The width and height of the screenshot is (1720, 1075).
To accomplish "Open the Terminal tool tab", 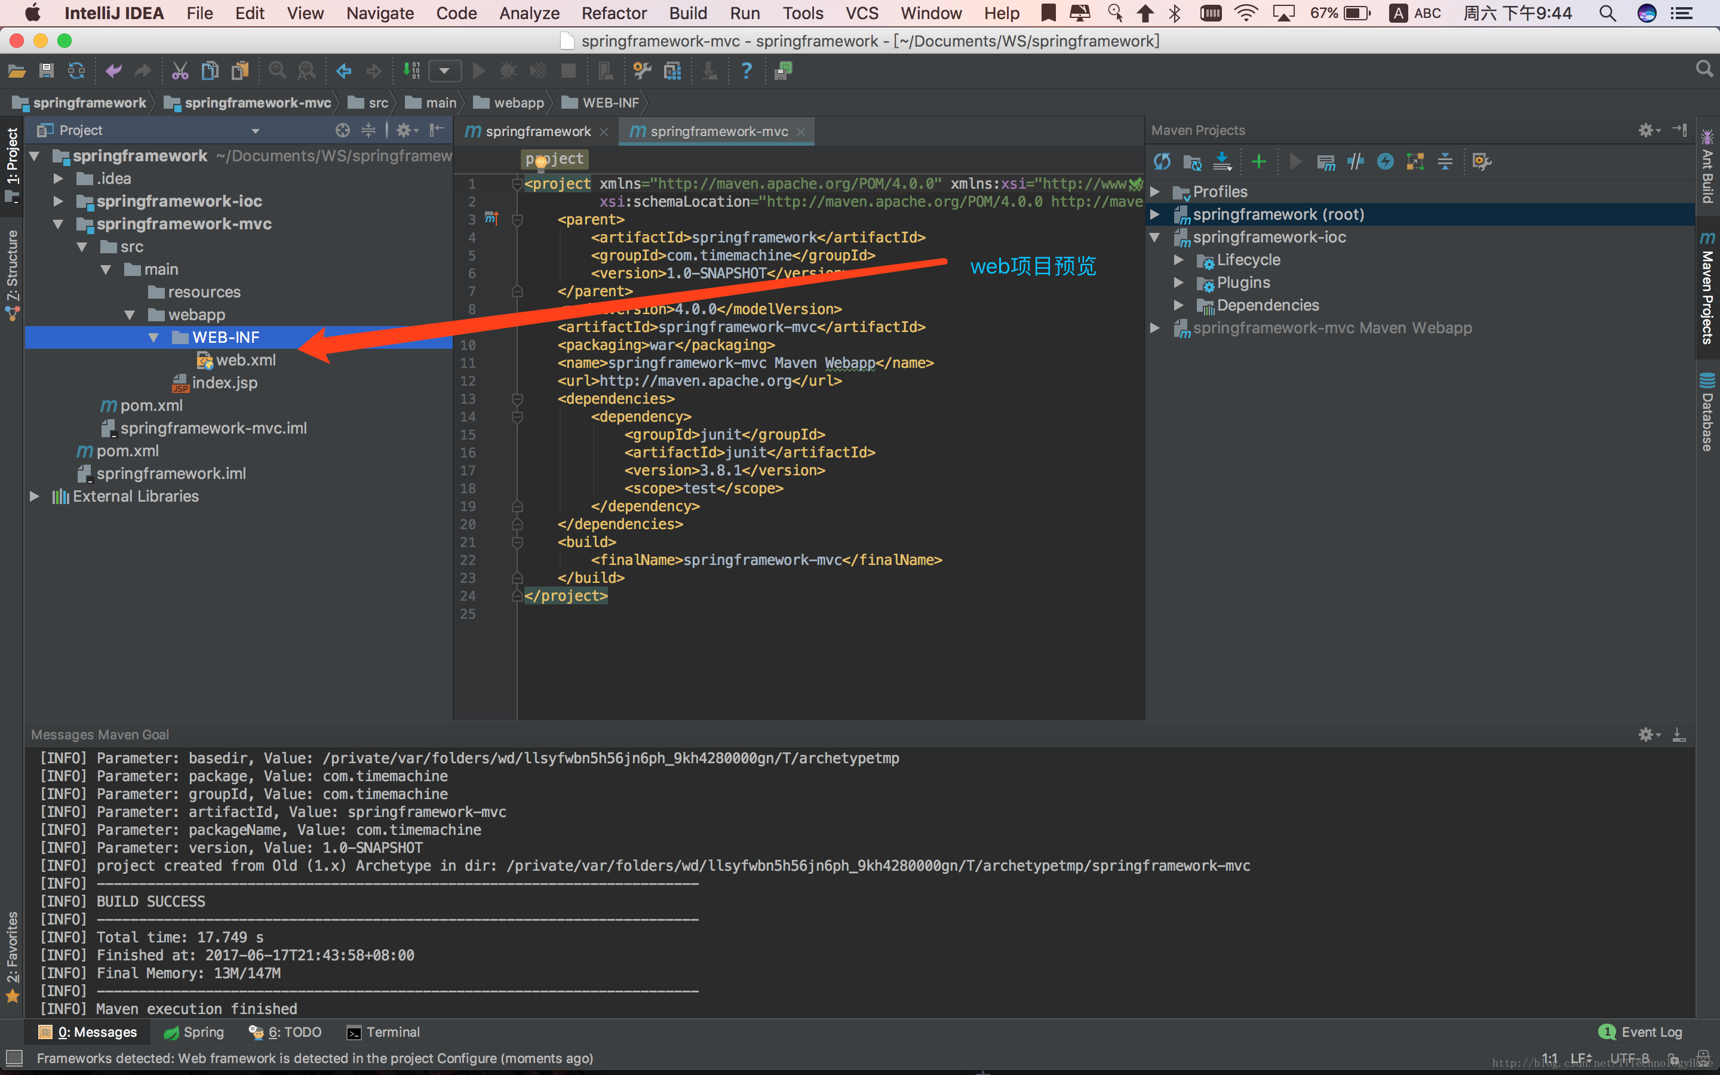I will pyautogui.click(x=383, y=1031).
